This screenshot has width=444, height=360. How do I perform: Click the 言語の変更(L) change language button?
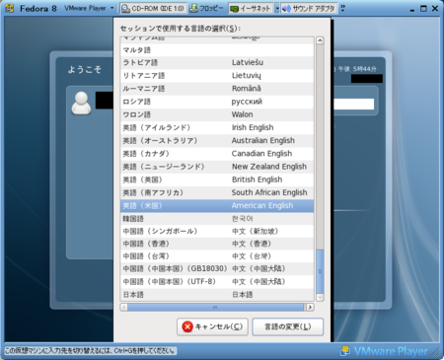click(288, 326)
